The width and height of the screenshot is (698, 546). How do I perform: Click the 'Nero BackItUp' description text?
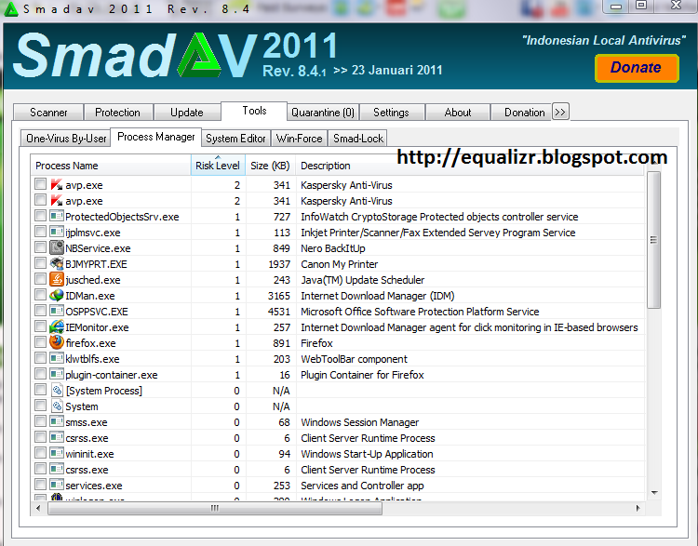[x=333, y=247]
